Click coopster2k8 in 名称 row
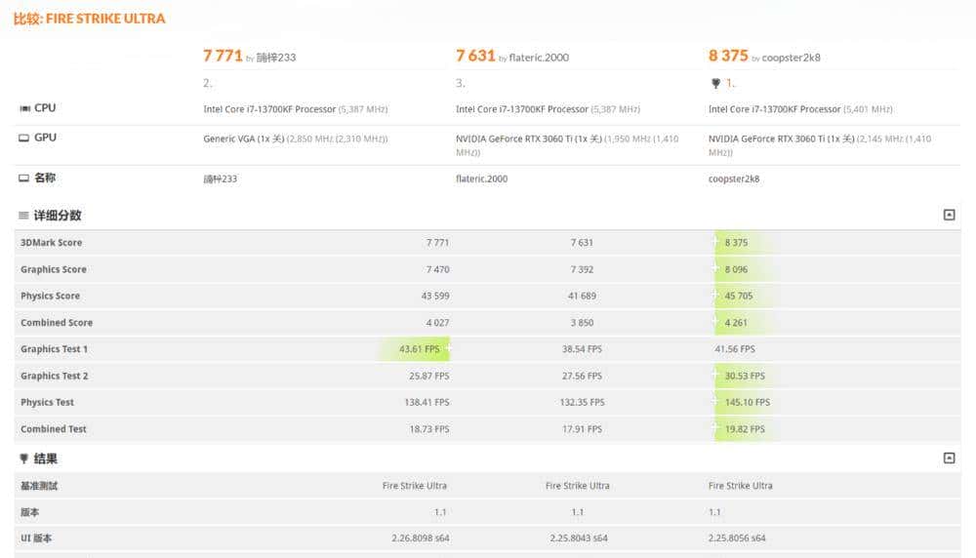The width and height of the screenshot is (976, 558). pos(733,179)
